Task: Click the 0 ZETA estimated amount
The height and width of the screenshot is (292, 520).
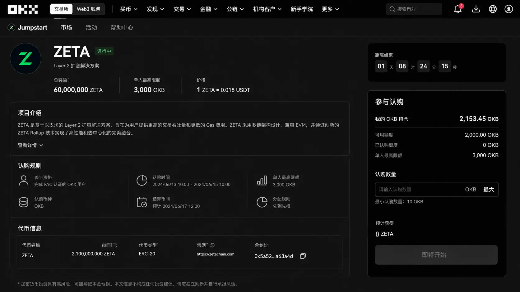Action: click(x=384, y=234)
